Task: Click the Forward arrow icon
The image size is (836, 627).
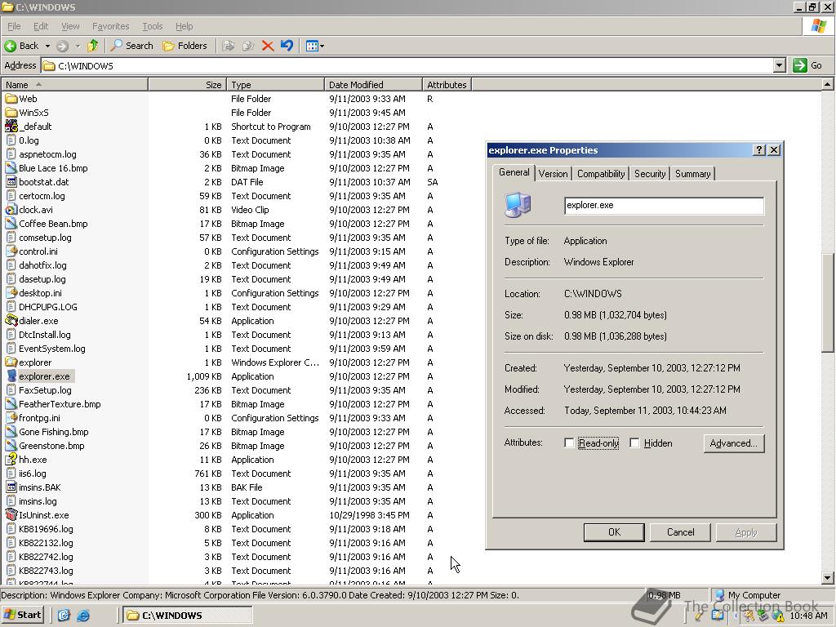Action: [62, 46]
